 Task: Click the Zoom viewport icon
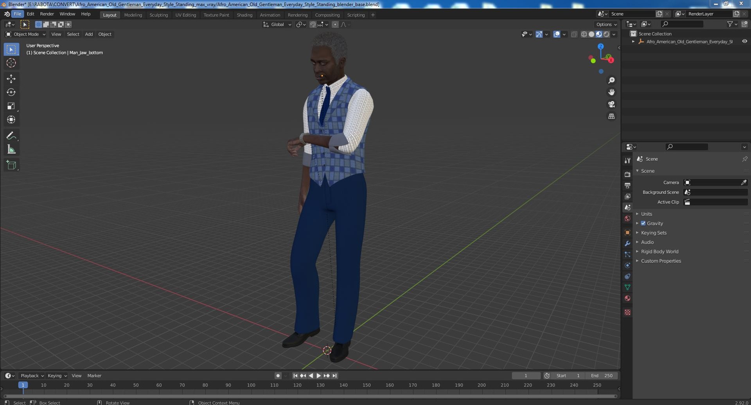pyautogui.click(x=611, y=81)
